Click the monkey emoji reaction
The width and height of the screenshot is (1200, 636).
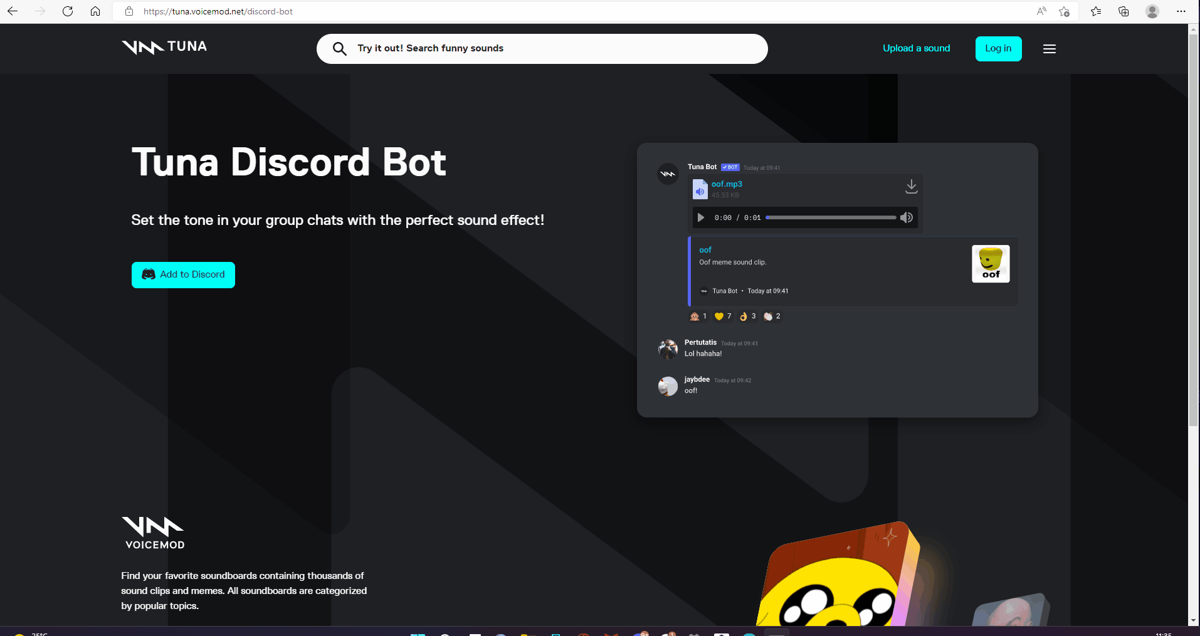[698, 316]
